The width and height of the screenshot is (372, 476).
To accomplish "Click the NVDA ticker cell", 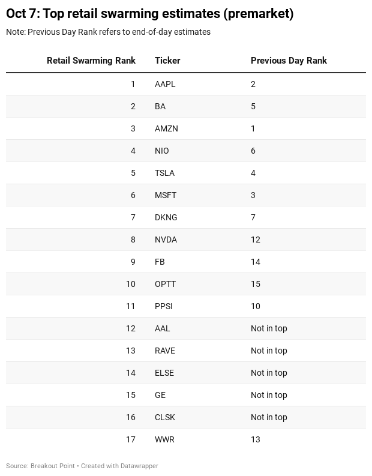I will pyautogui.click(x=166, y=240).
